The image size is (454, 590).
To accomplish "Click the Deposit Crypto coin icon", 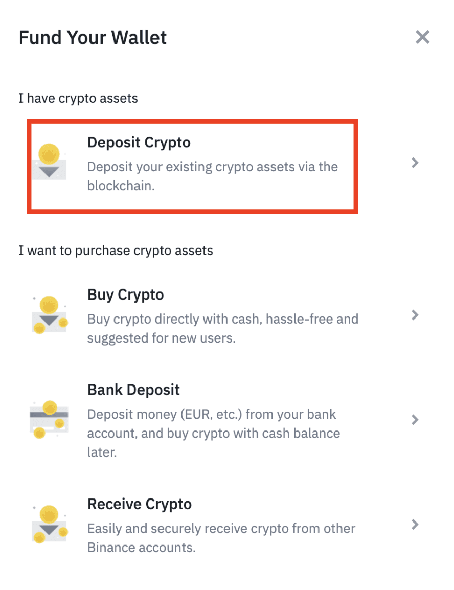I will point(49,161).
